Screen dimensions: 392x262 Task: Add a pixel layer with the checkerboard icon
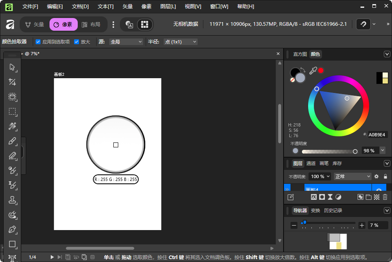pyautogui.click(x=376, y=197)
